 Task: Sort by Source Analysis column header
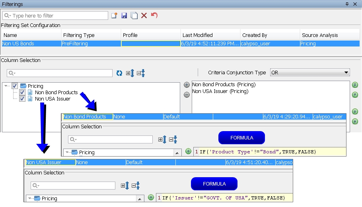[330, 35]
